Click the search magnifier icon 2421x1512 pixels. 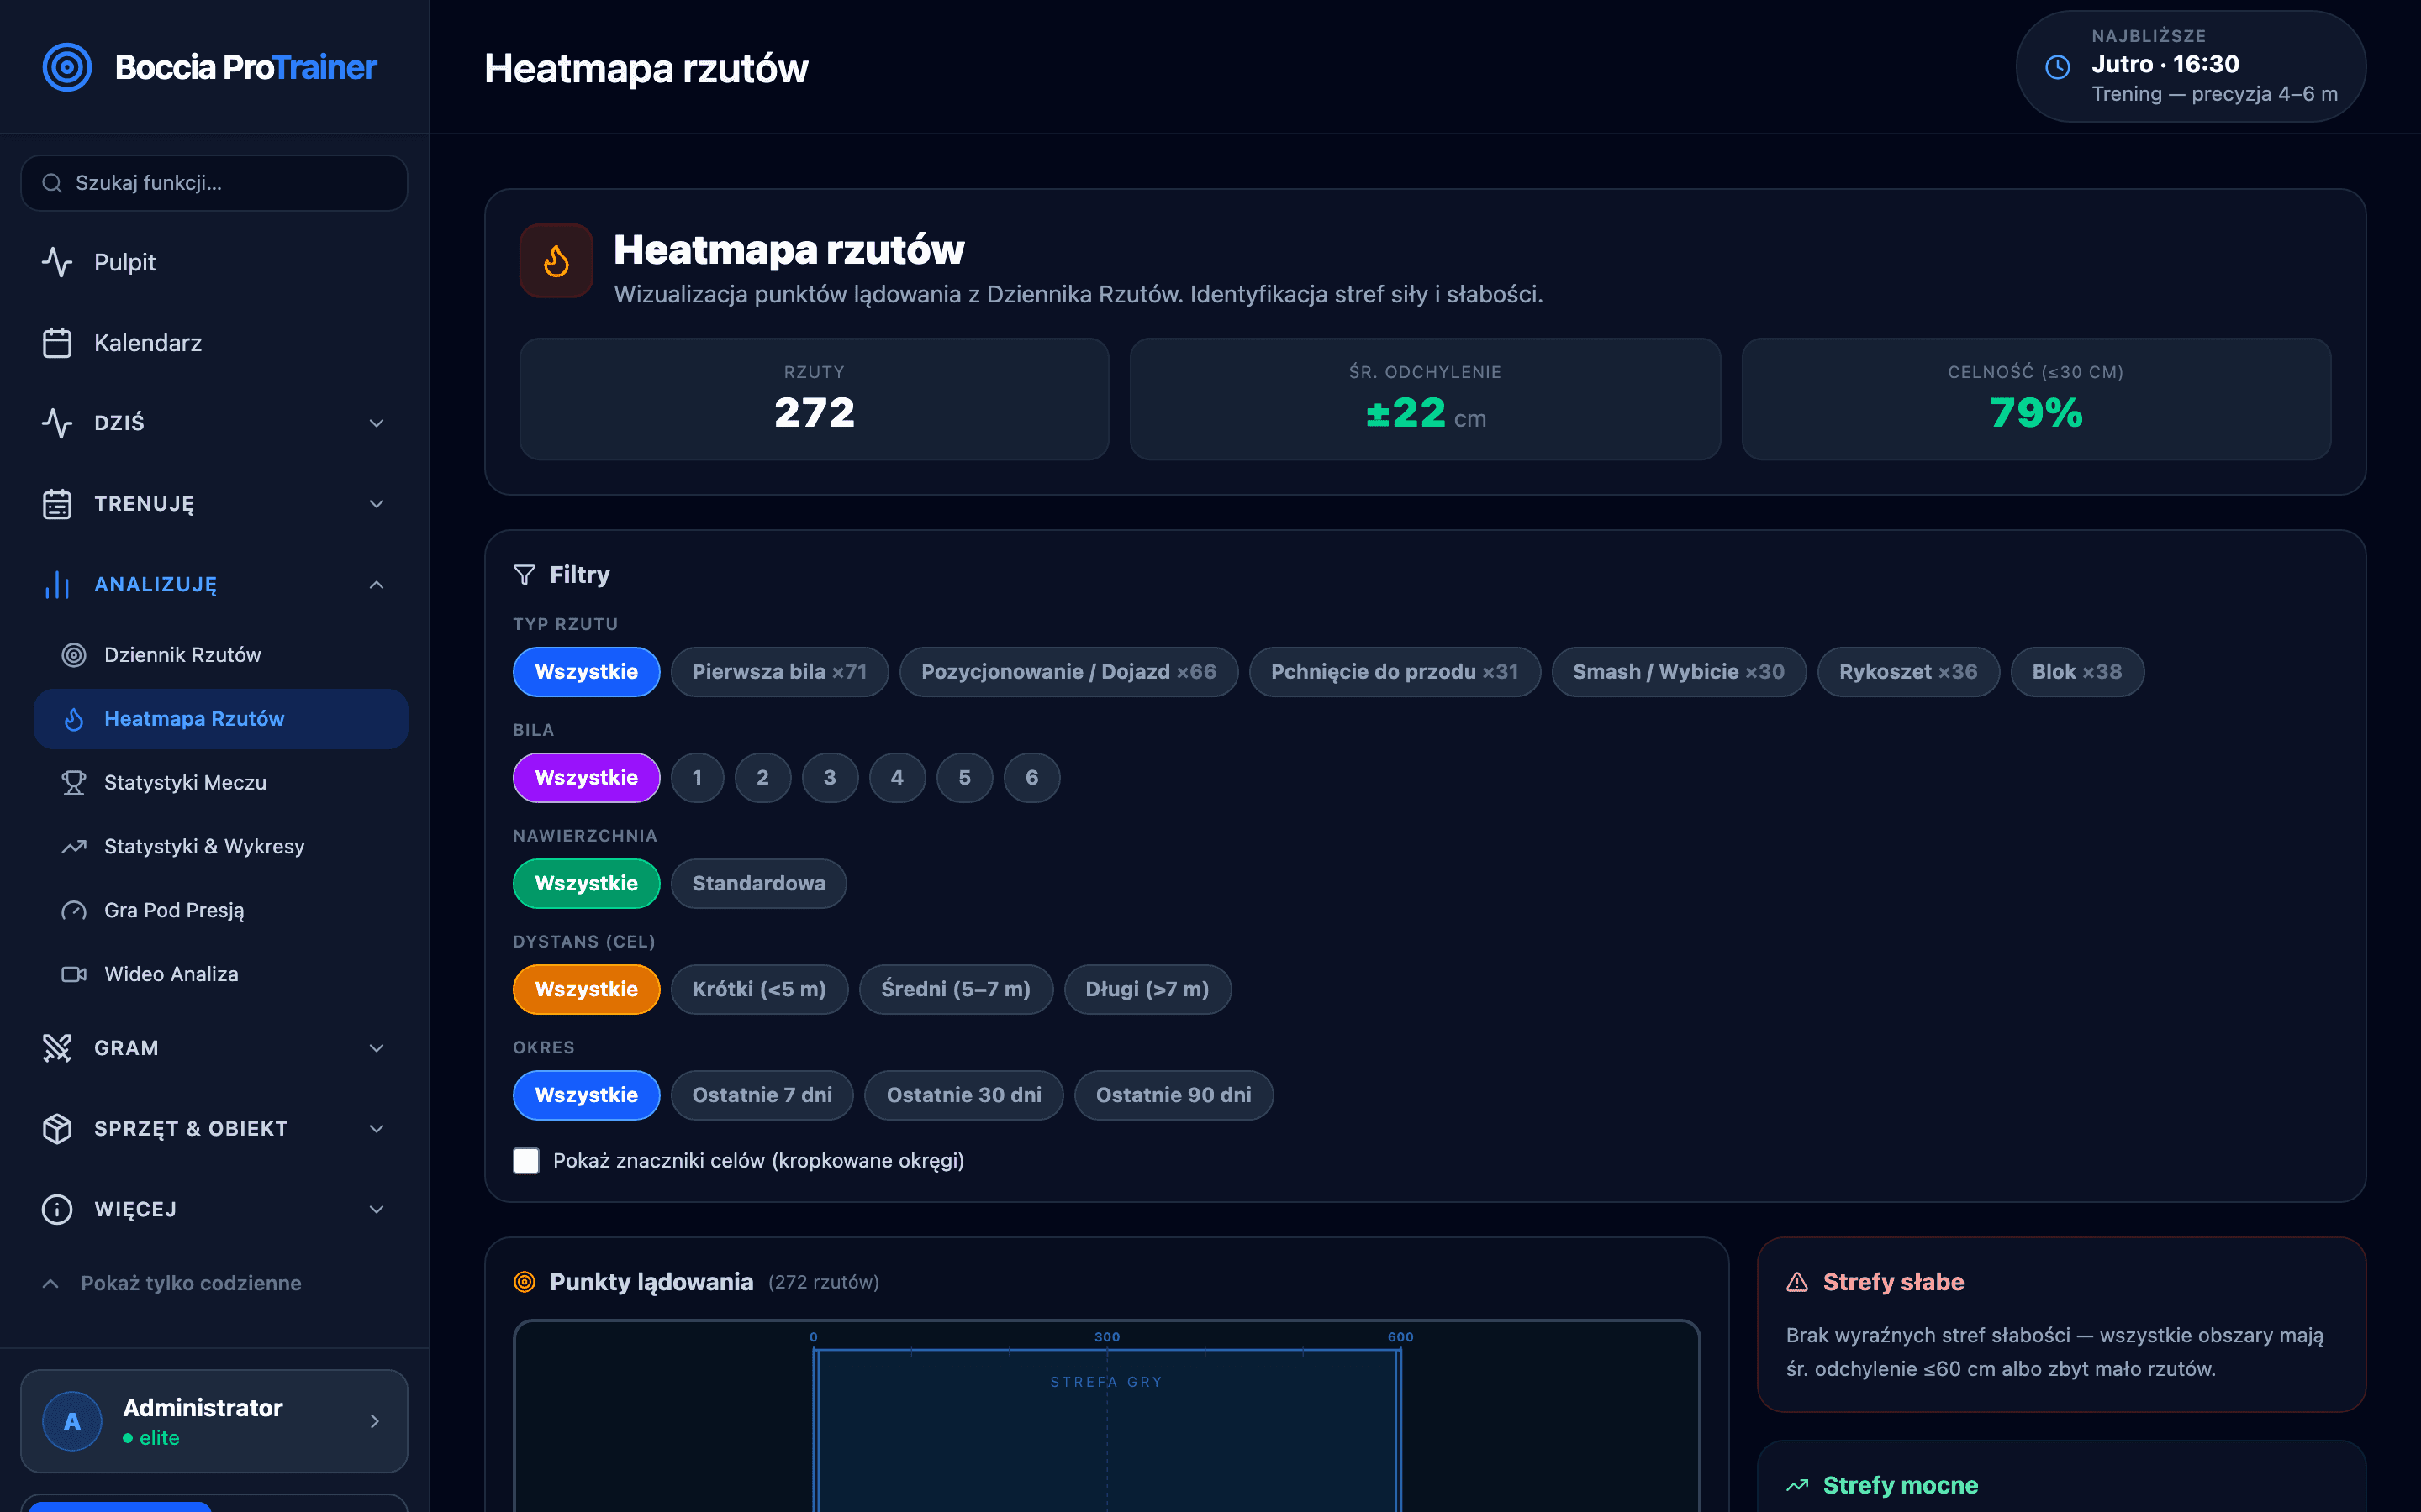[x=52, y=183]
